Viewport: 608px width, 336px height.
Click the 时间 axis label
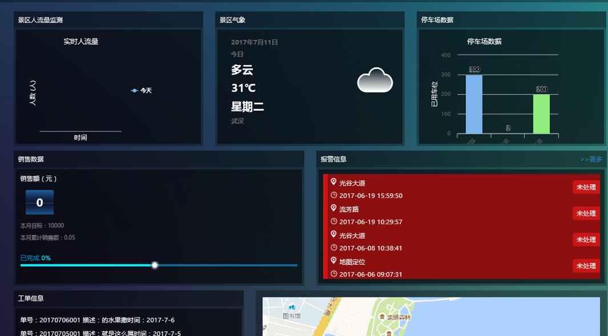pyautogui.click(x=80, y=137)
